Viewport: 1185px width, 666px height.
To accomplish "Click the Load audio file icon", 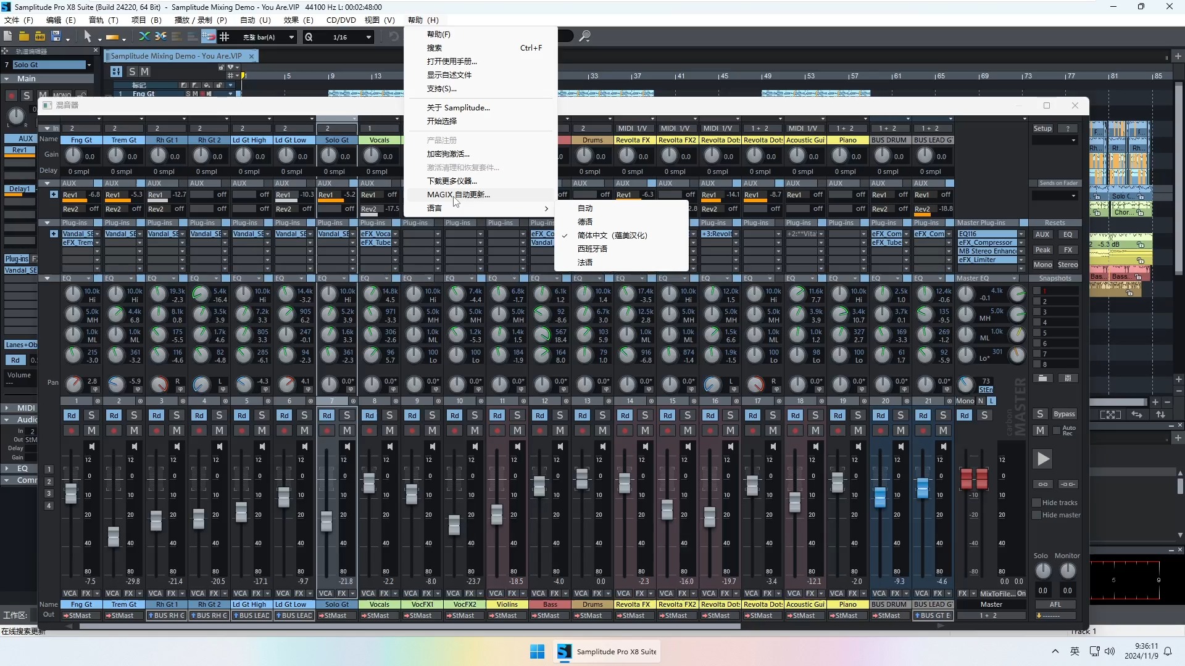I will pos(39,37).
